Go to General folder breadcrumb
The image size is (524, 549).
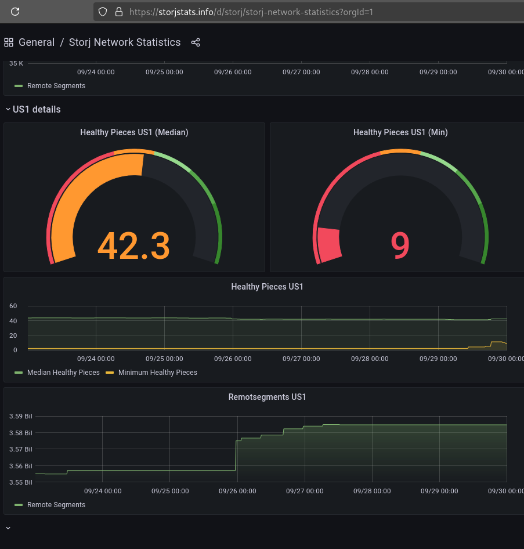coord(37,42)
